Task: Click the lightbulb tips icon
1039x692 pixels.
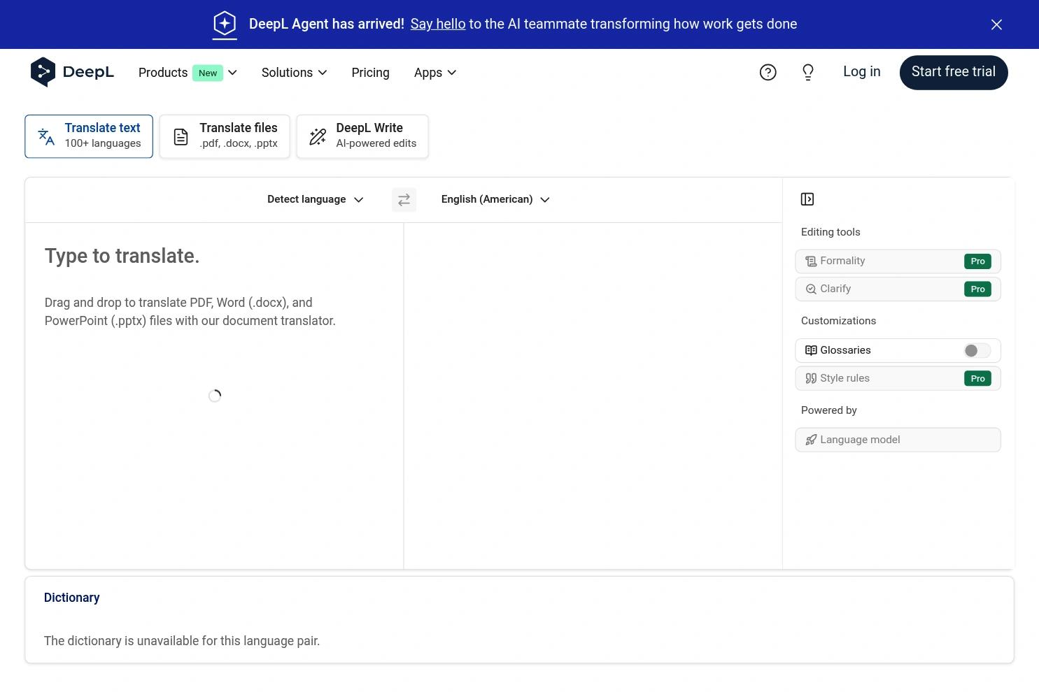Action: click(x=808, y=73)
